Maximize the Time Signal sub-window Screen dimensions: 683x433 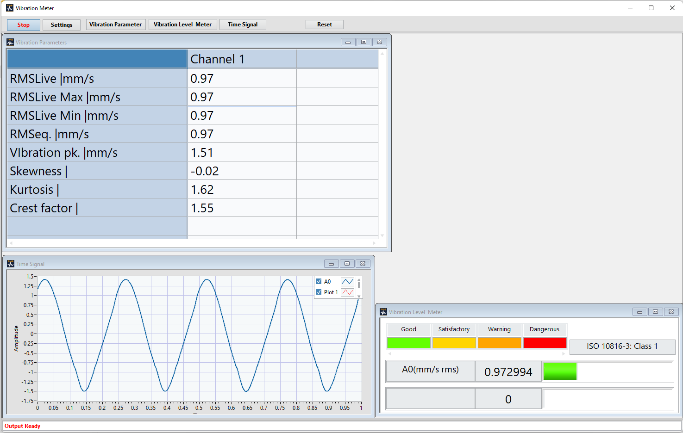pos(347,264)
